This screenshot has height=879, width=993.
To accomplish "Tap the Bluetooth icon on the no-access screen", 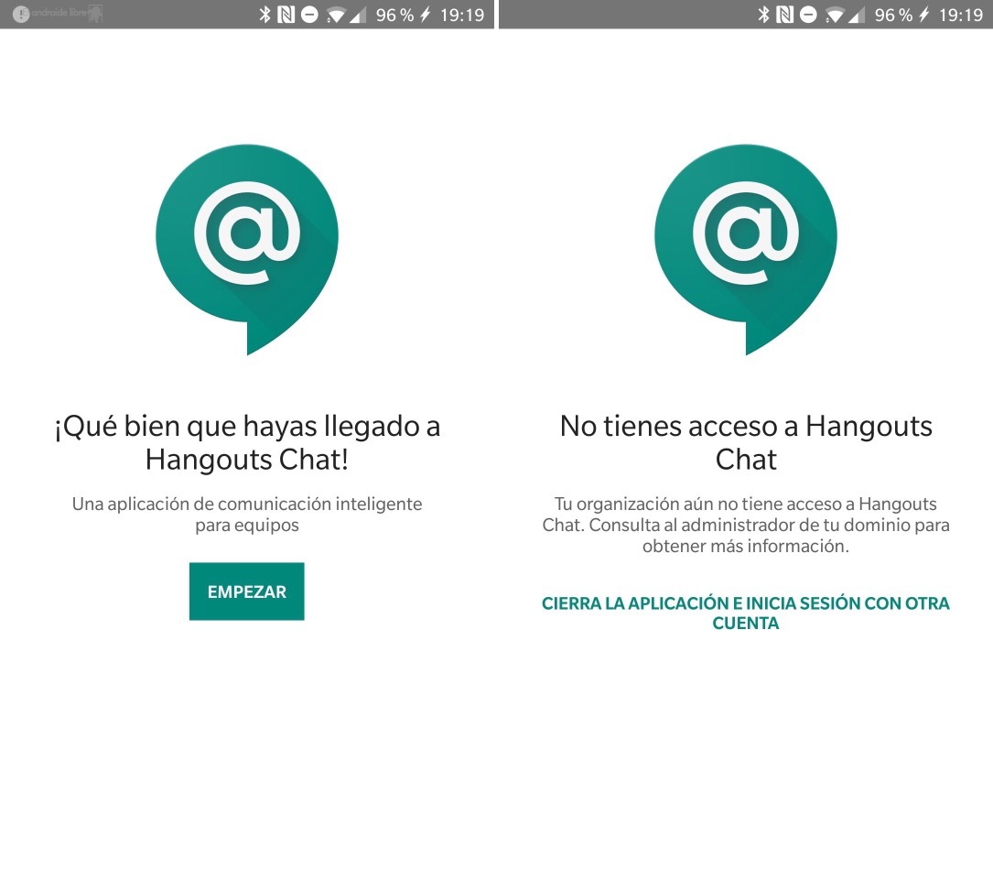I will tap(763, 15).
